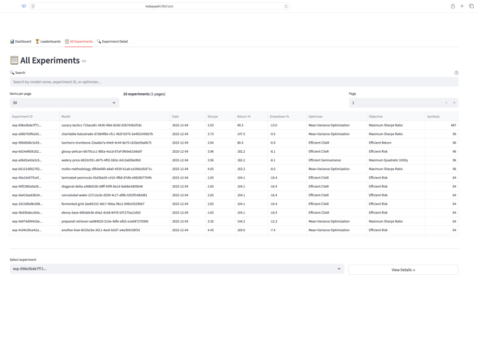
Task: Click Drawdown value -6.9 cell
Action: (x=287, y=143)
